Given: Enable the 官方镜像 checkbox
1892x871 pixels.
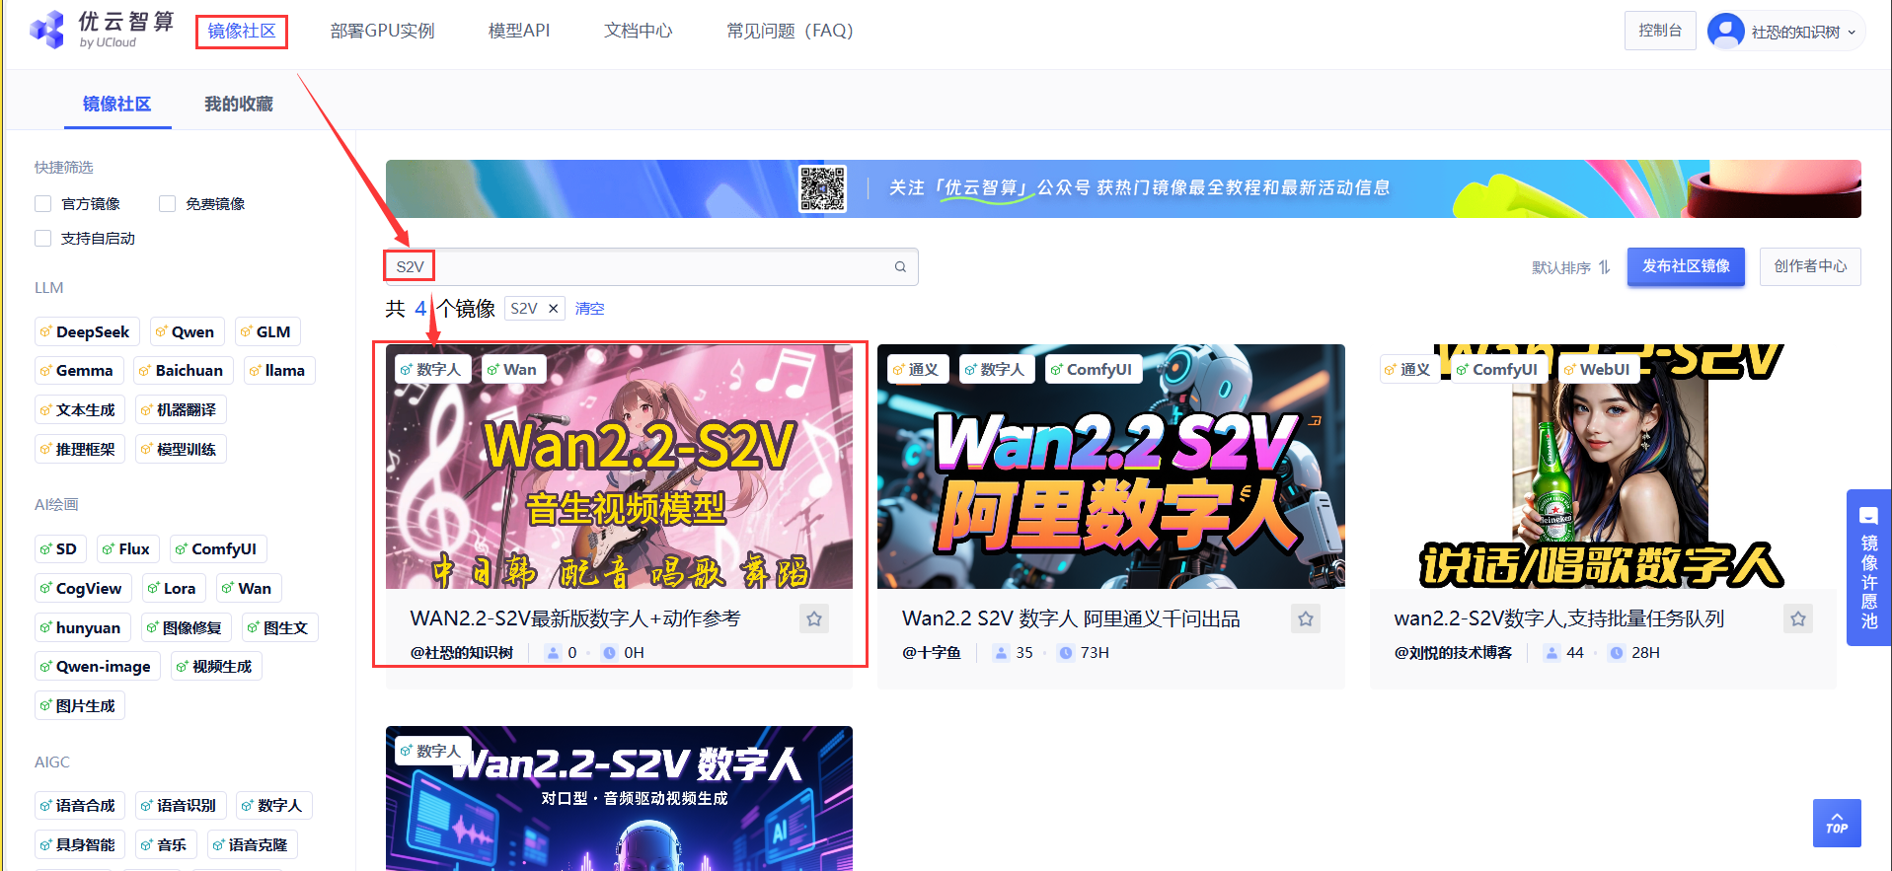Looking at the screenshot, I should [x=43, y=204].
